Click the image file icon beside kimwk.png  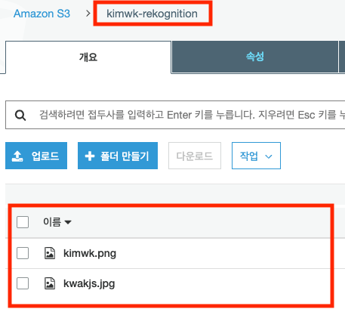pyautogui.click(x=50, y=253)
